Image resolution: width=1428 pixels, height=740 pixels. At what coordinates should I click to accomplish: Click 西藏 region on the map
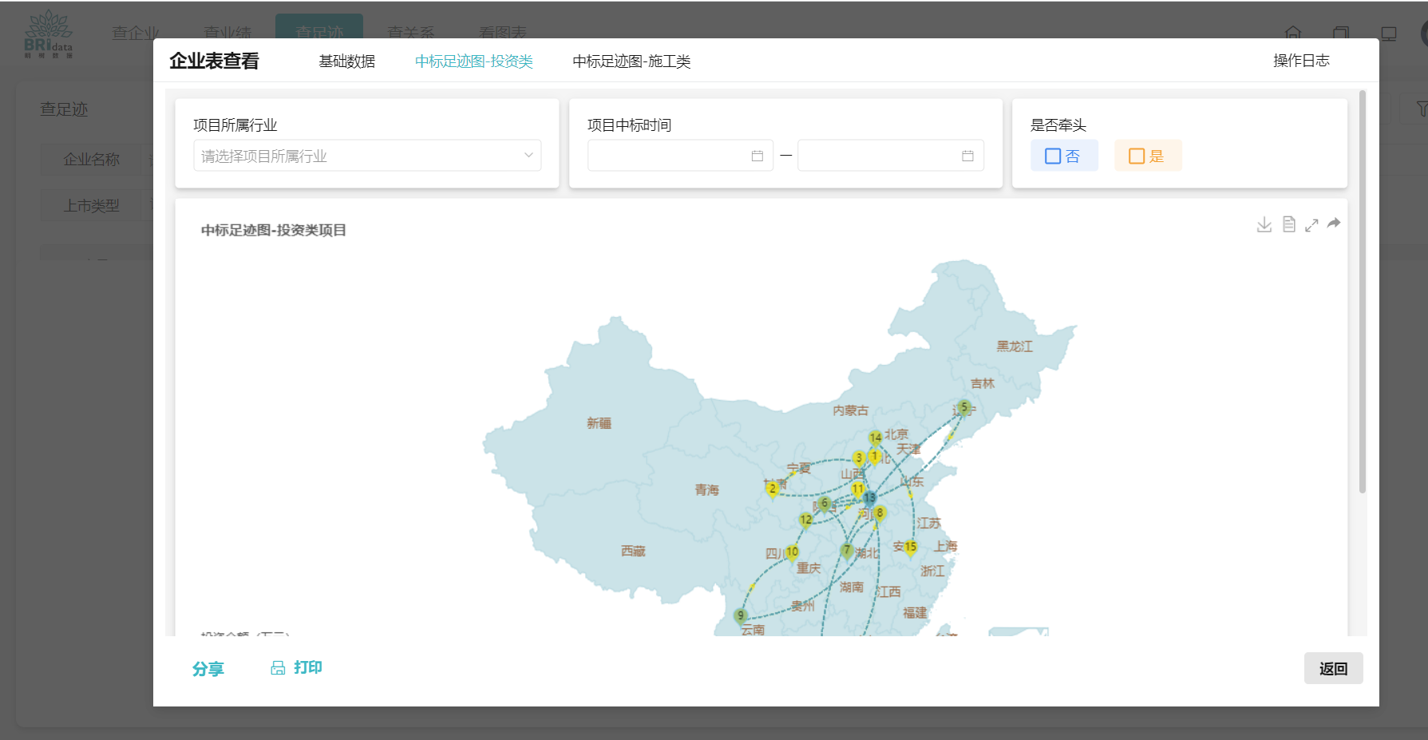[633, 551]
